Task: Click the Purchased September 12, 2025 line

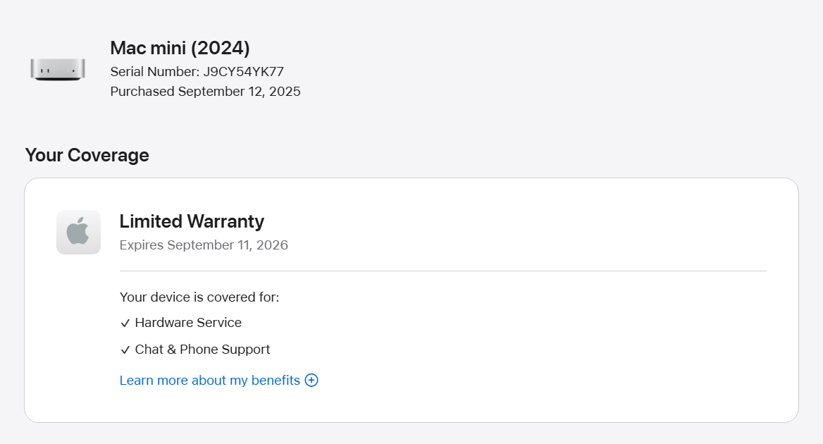Action: (x=205, y=92)
